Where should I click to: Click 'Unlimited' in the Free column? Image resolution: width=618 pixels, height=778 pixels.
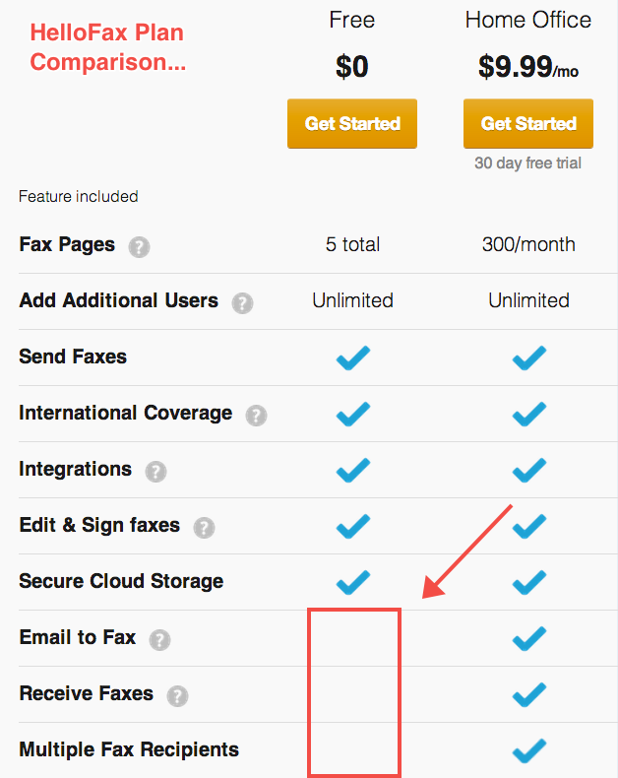click(352, 300)
